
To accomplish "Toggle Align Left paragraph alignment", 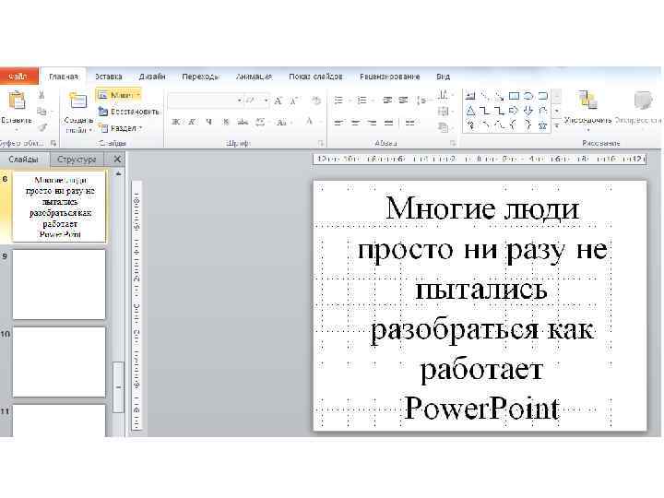I will (338, 123).
